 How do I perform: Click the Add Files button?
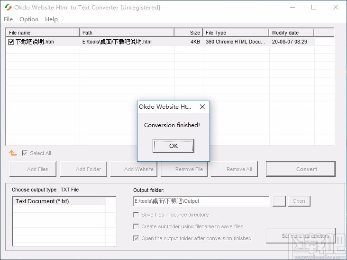(x=33, y=169)
